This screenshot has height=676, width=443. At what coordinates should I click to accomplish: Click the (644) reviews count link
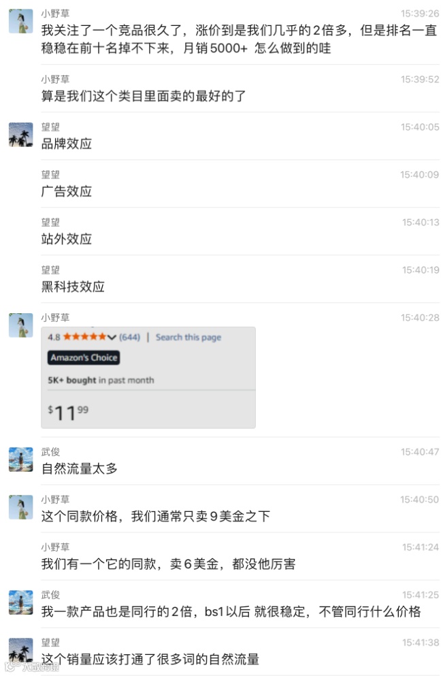[129, 337]
